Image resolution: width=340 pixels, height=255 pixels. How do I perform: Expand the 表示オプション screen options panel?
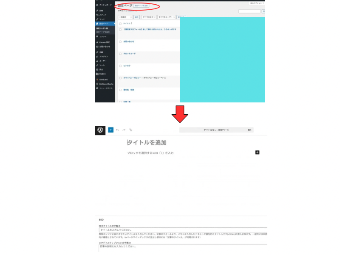[x=257, y=3]
